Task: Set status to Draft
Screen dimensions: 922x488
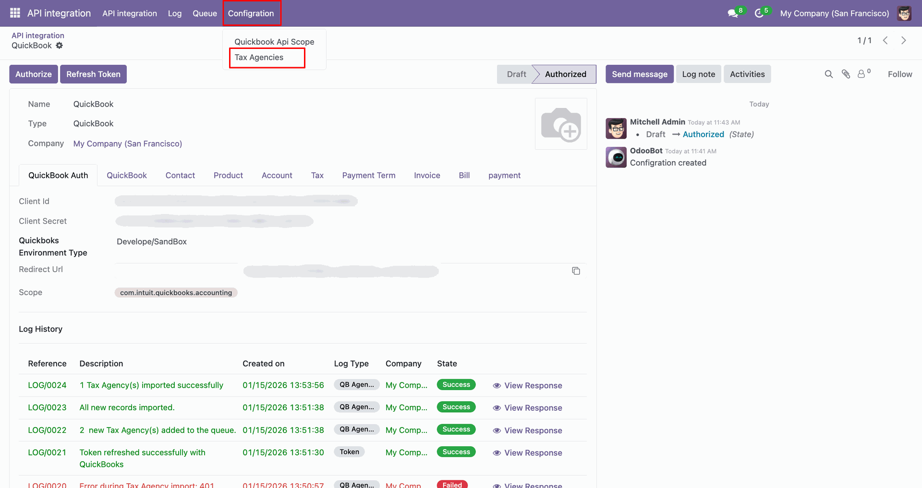Action: coord(515,74)
